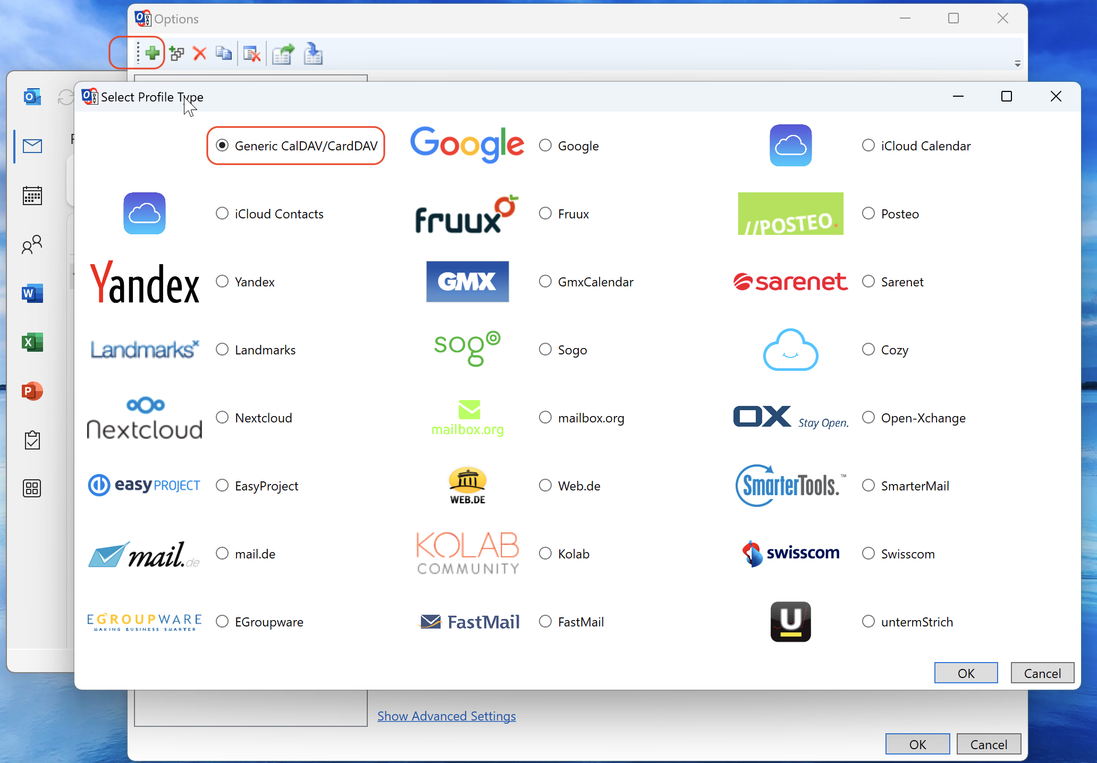The height and width of the screenshot is (763, 1097).
Task: Open the Outlook People sidebar icon
Action: pos(32,244)
